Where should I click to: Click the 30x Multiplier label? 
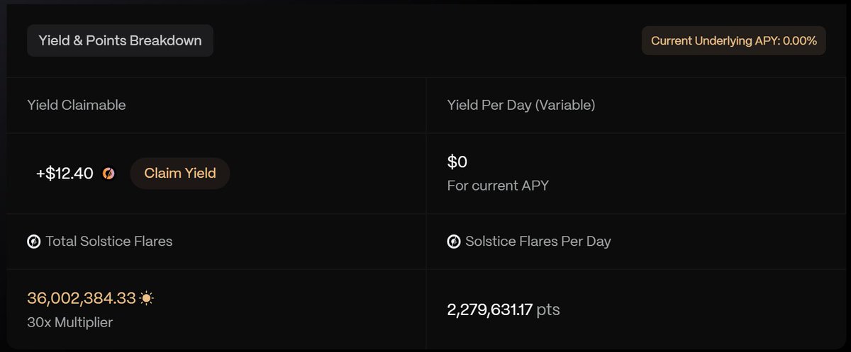click(69, 322)
